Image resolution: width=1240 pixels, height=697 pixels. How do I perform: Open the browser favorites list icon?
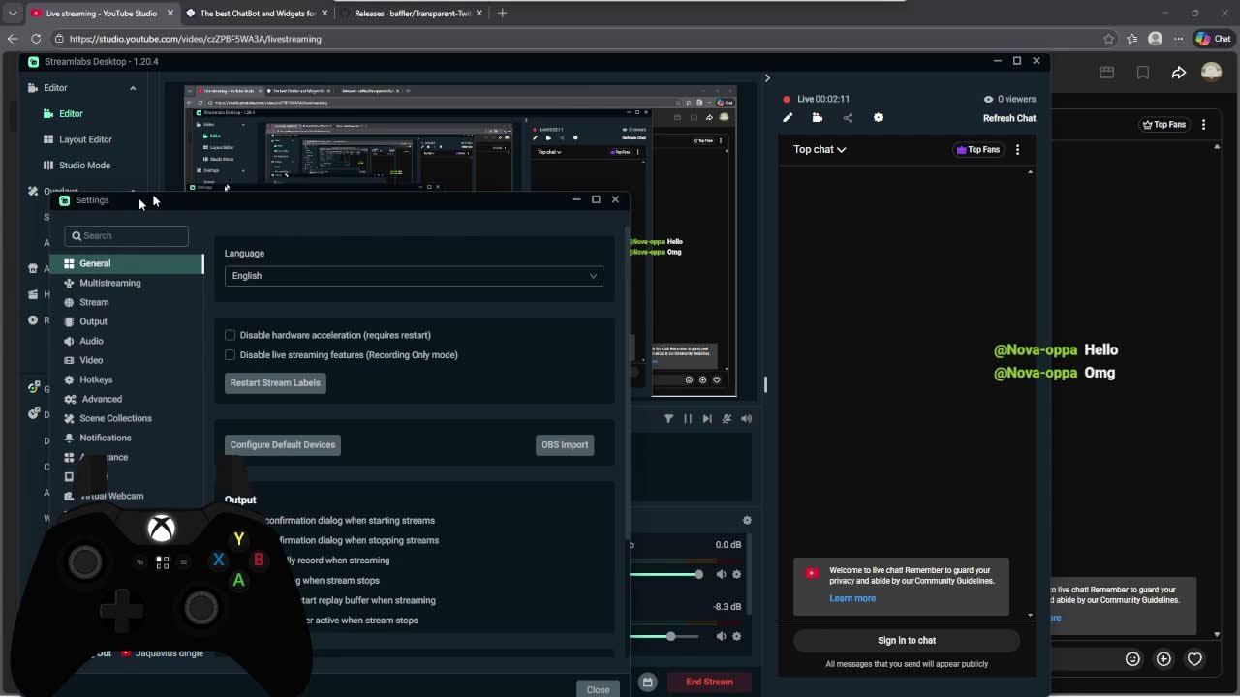pos(1132,39)
